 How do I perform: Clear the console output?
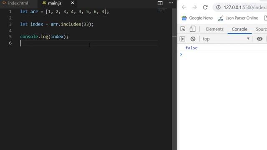point(193,39)
